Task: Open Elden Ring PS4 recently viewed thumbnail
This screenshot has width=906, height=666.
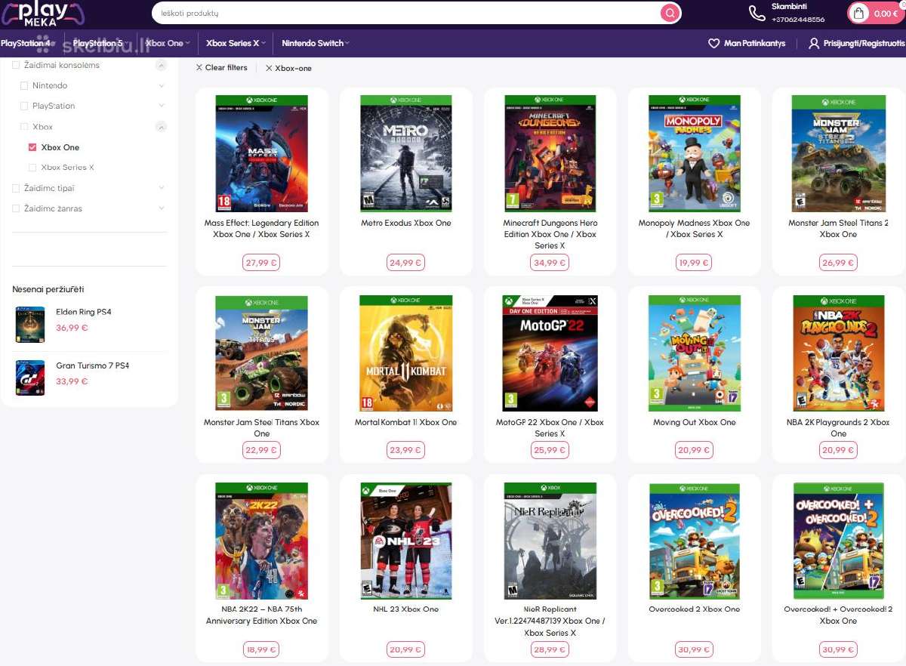Action: (x=30, y=324)
